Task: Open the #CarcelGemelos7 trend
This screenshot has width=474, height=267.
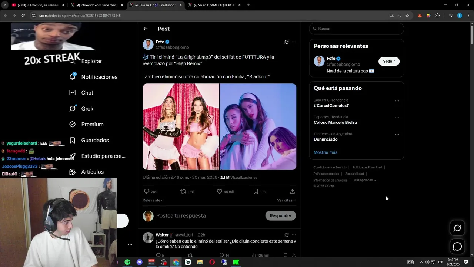Action: (331, 106)
